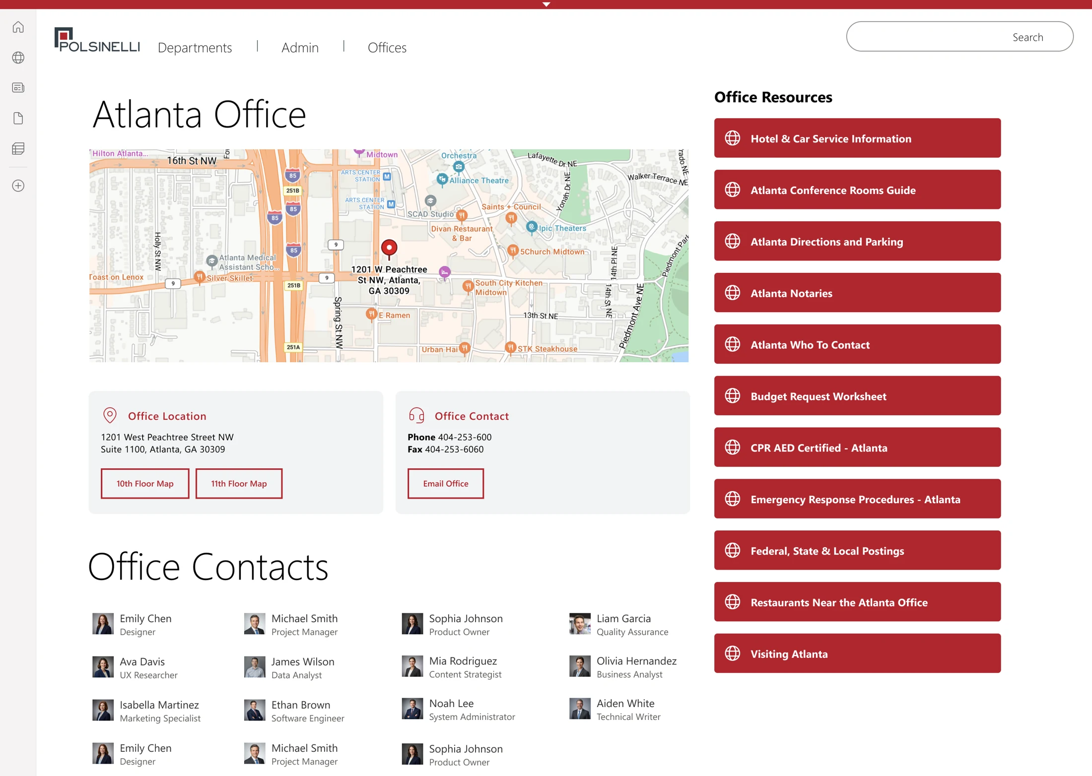Open Atlanta Who To Contact
This screenshot has width=1092, height=776.
pyautogui.click(x=857, y=345)
